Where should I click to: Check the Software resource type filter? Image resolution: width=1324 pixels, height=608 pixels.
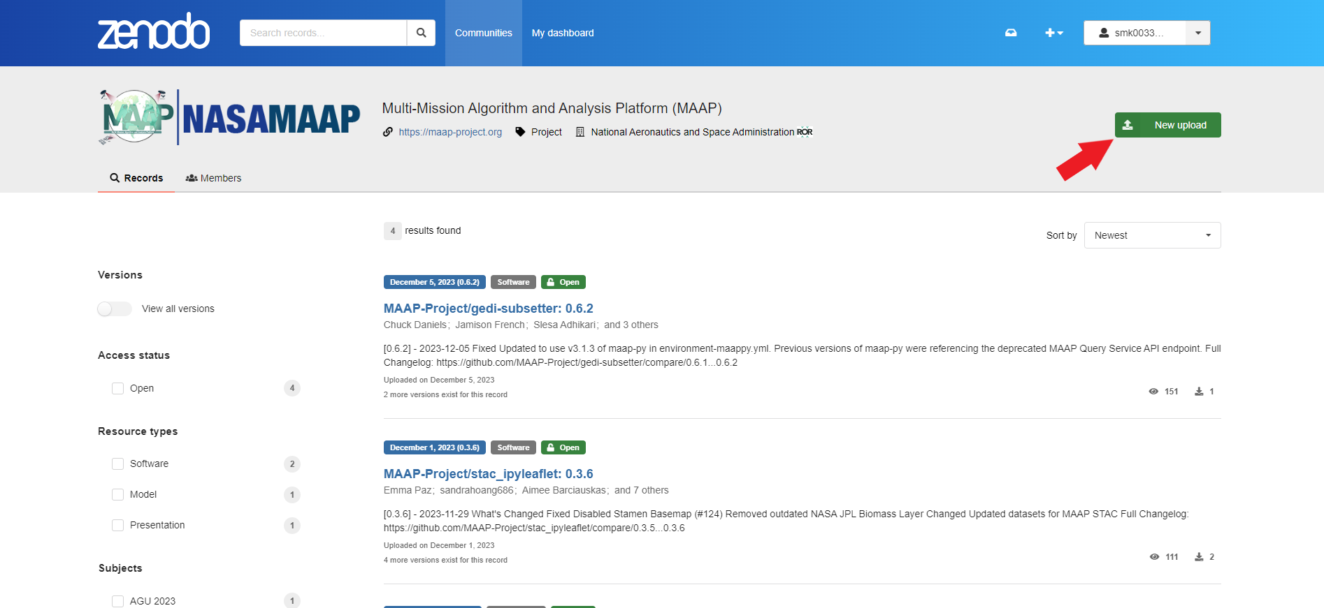point(117,464)
